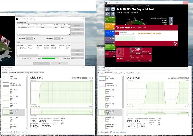
Task: Select Disk 4 (G:) in left Task Manager
Action: (x=14, y=119)
